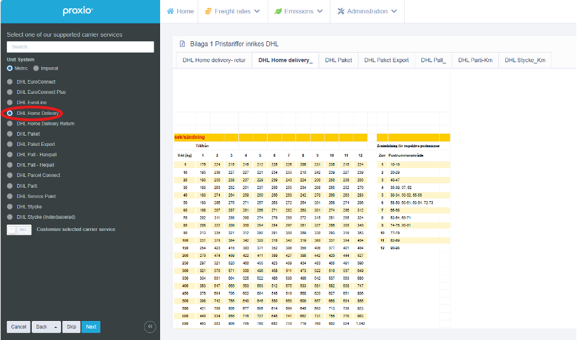Screen dimensions: 577x340
Task: Select DHL Service Point service
Action: [x=10, y=196]
